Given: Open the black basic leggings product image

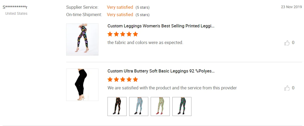Looking at the screenshot, I should 82,85.
